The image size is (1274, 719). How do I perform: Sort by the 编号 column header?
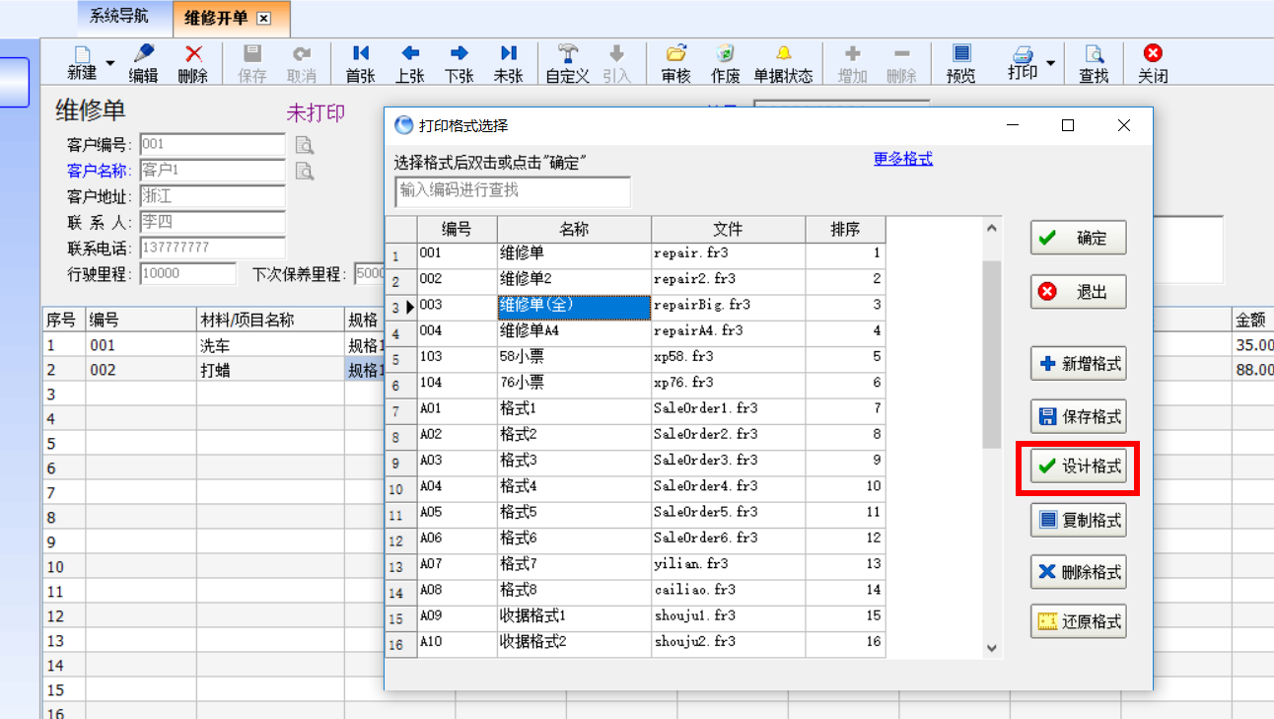pyautogui.click(x=457, y=229)
